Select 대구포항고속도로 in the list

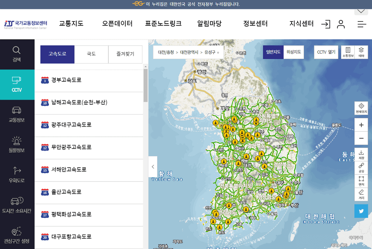pyautogui.click(x=89, y=237)
